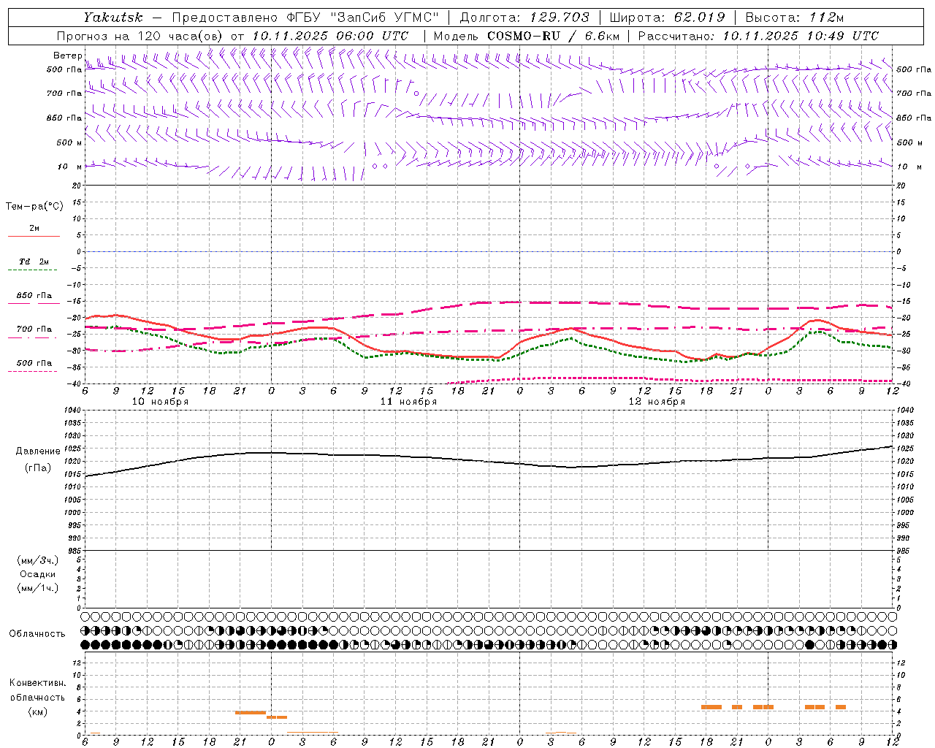Select the text Предоставлено ФГБУ "ЗапСиб УГМС"
935x748 pixels.
click(x=305, y=18)
